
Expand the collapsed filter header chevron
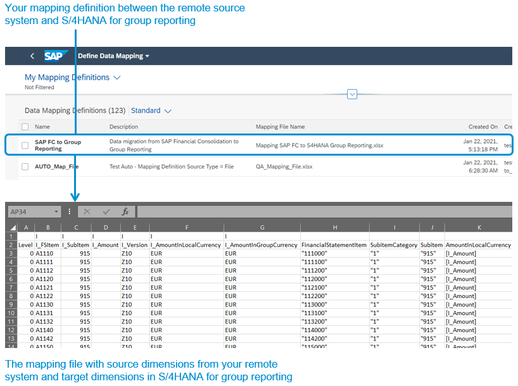(352, 94)
